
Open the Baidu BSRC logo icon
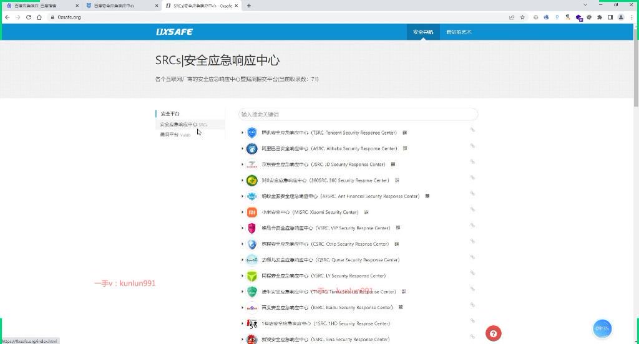pos(252,307)
